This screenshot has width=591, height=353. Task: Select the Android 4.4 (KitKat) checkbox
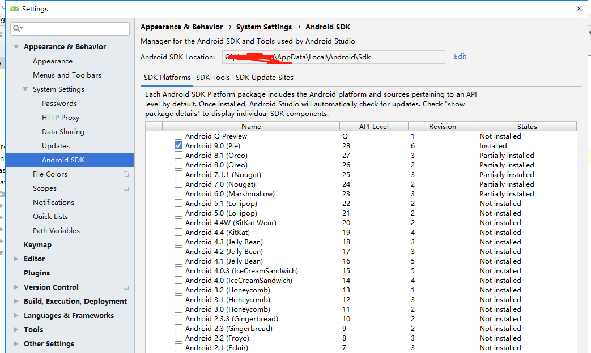pyautogui.click(x=178, y=232)
